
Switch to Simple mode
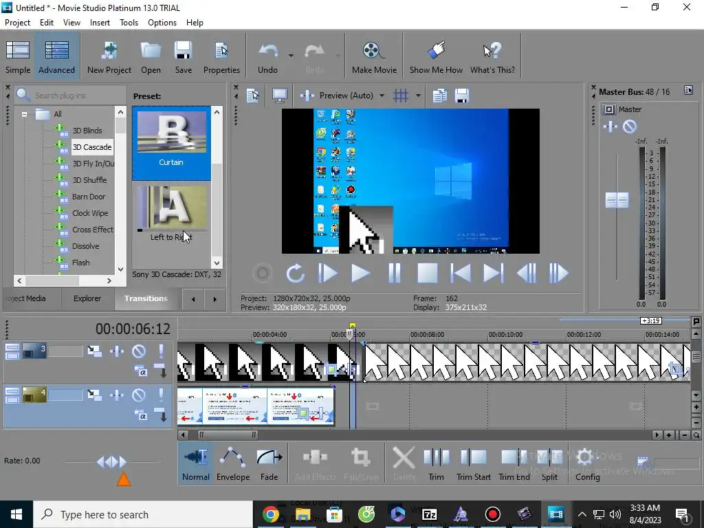18,56
